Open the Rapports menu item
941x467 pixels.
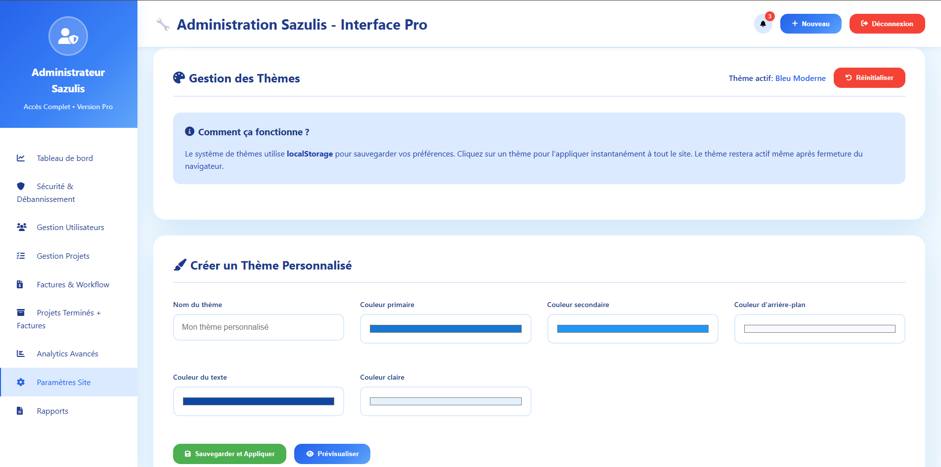pos(52,411)
